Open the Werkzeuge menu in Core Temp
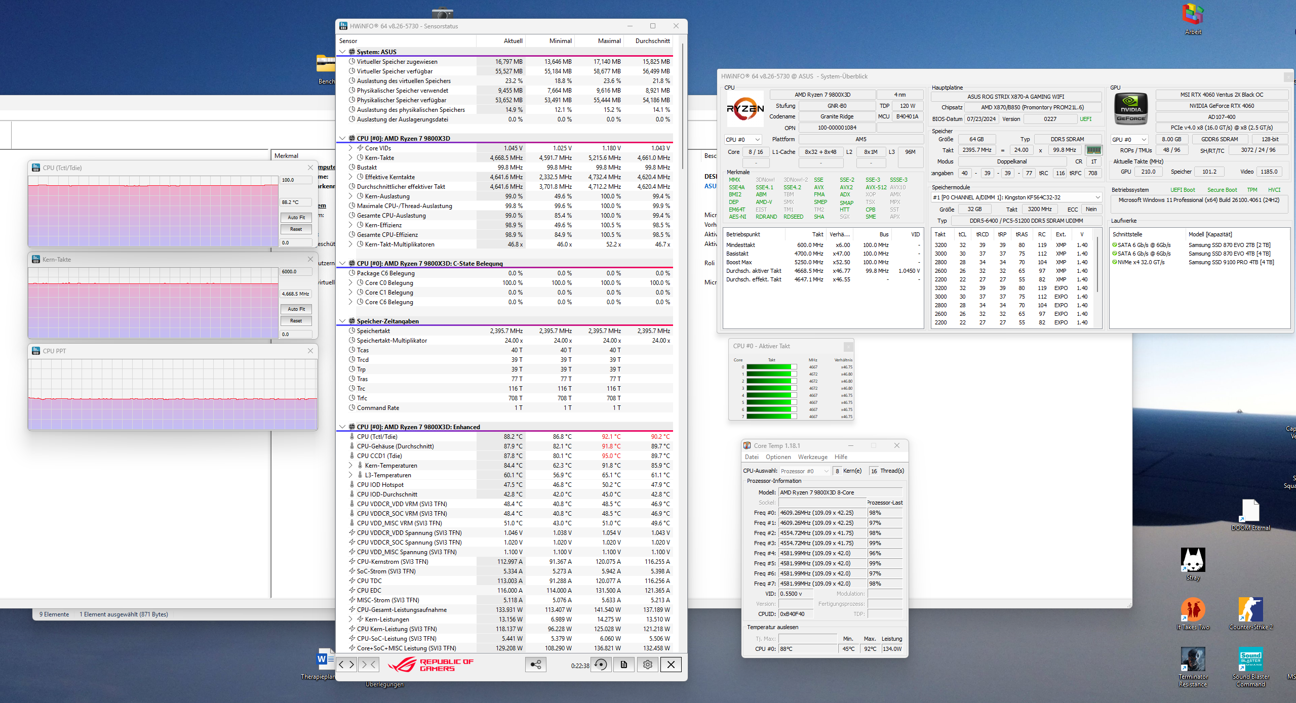 pos(812,457)
